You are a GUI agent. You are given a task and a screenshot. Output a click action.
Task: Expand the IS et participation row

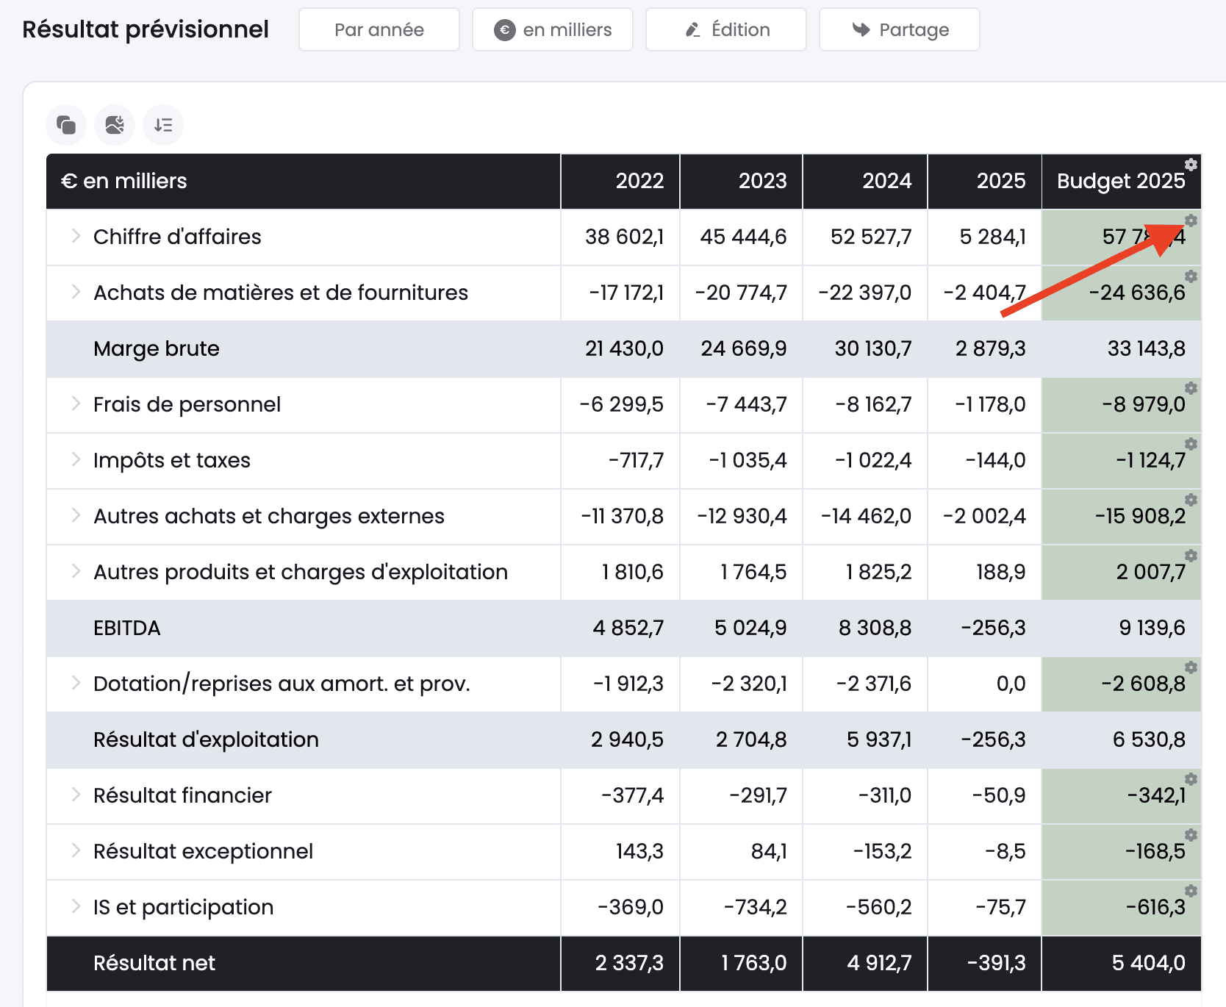[x=76, y=906]
